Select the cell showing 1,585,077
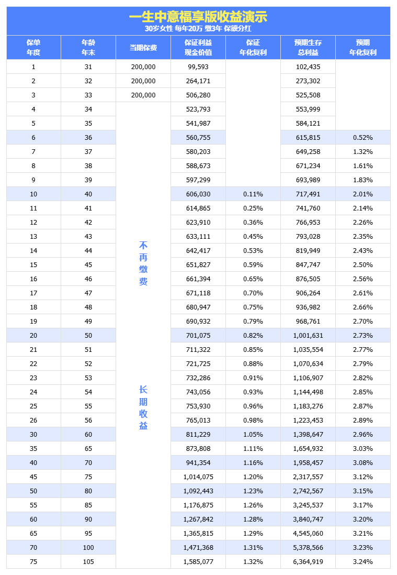Screen dimensions: 397x575 pyautogui.click(x=198, y=561)
